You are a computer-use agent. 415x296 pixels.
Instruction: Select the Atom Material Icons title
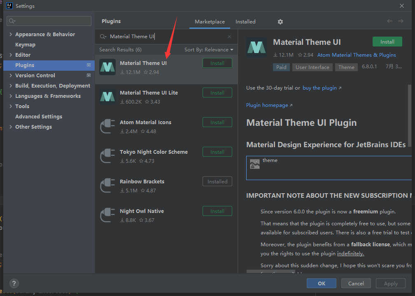click(145, 123)
